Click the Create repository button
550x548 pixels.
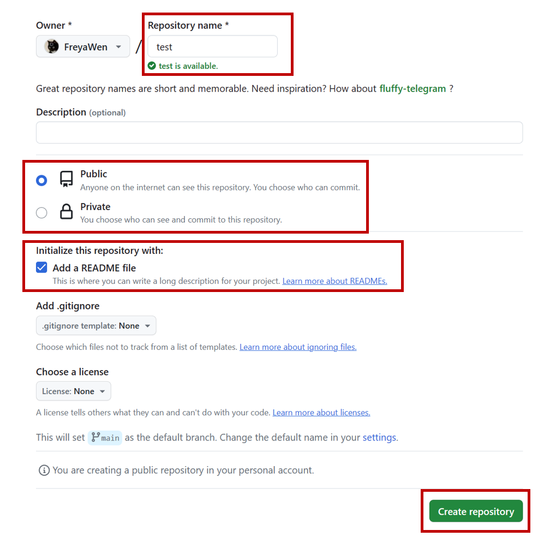(x=476, y=511)
